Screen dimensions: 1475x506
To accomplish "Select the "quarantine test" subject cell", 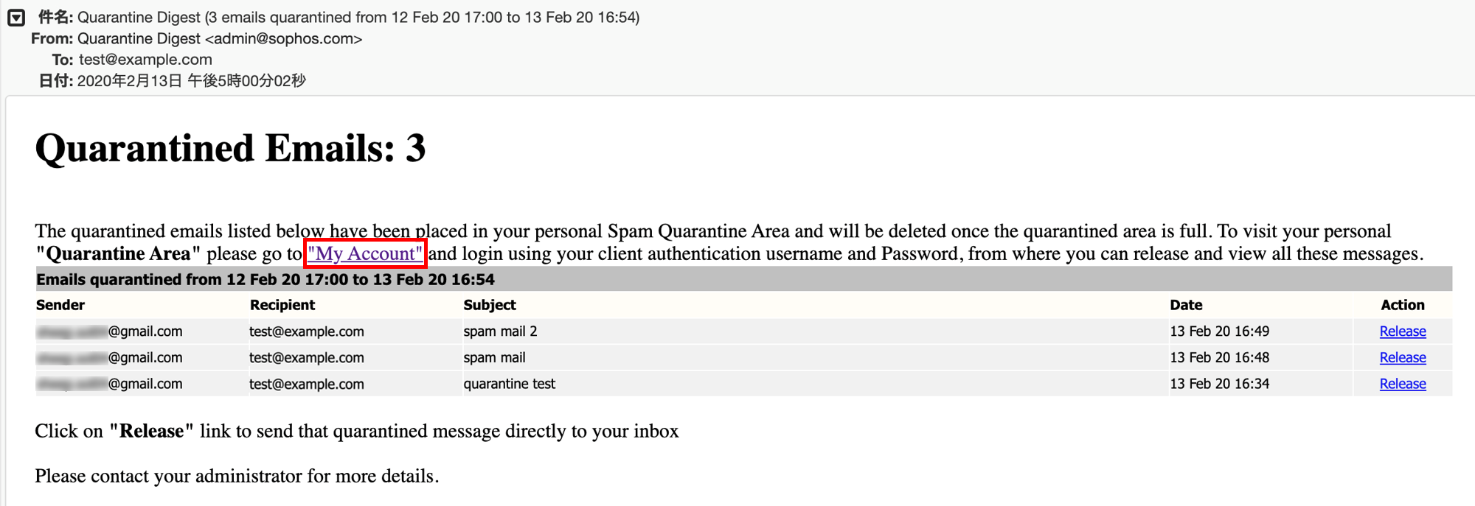I will click(815, 384).
